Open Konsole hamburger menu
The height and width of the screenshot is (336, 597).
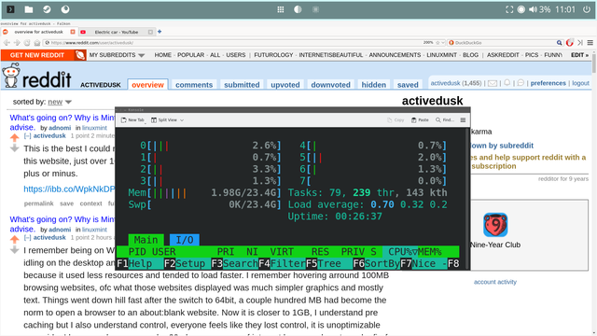[x=463, y=120]
